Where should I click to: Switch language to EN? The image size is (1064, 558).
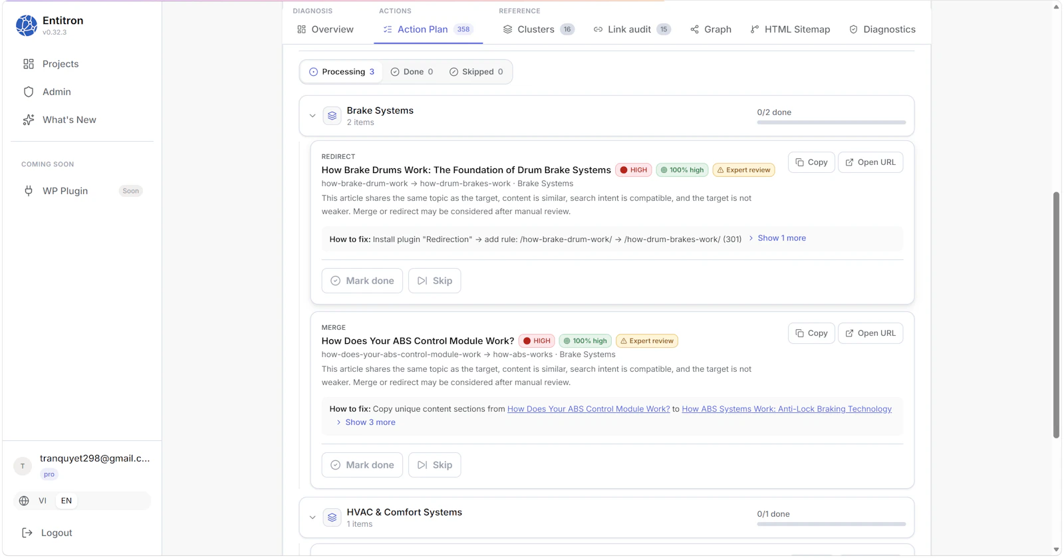coord(66,501)
